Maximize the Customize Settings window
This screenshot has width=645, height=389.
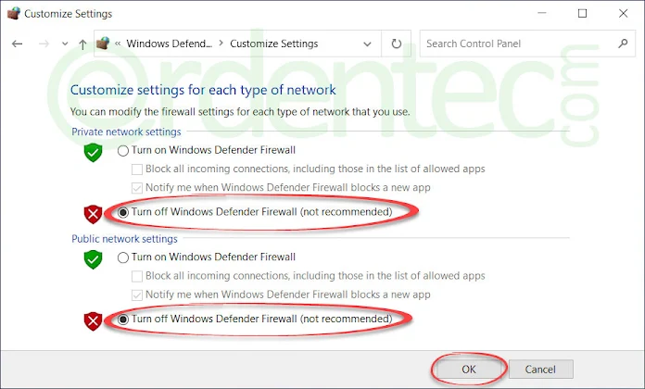point(583,13)
